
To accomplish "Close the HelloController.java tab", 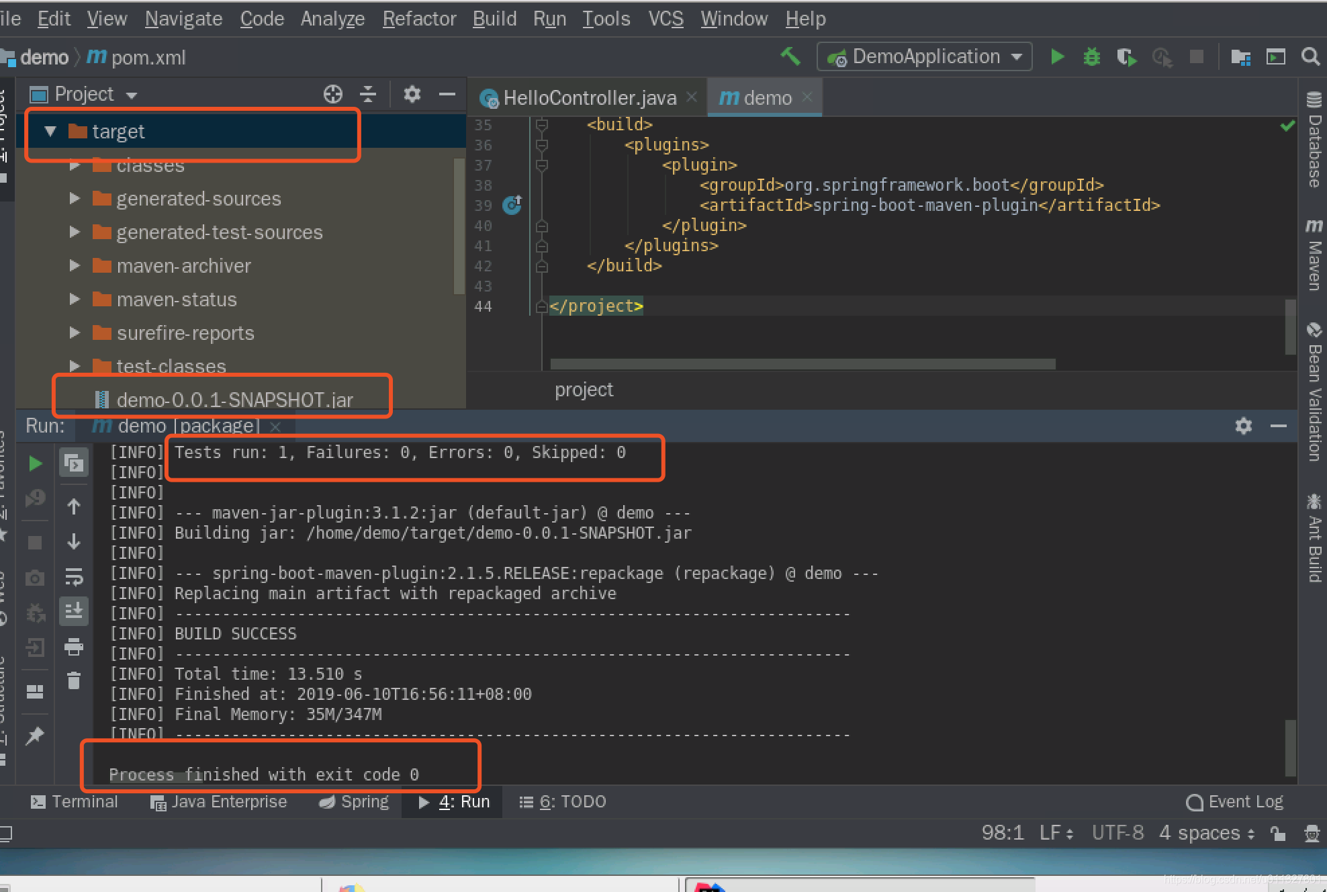I will point(692,97).
